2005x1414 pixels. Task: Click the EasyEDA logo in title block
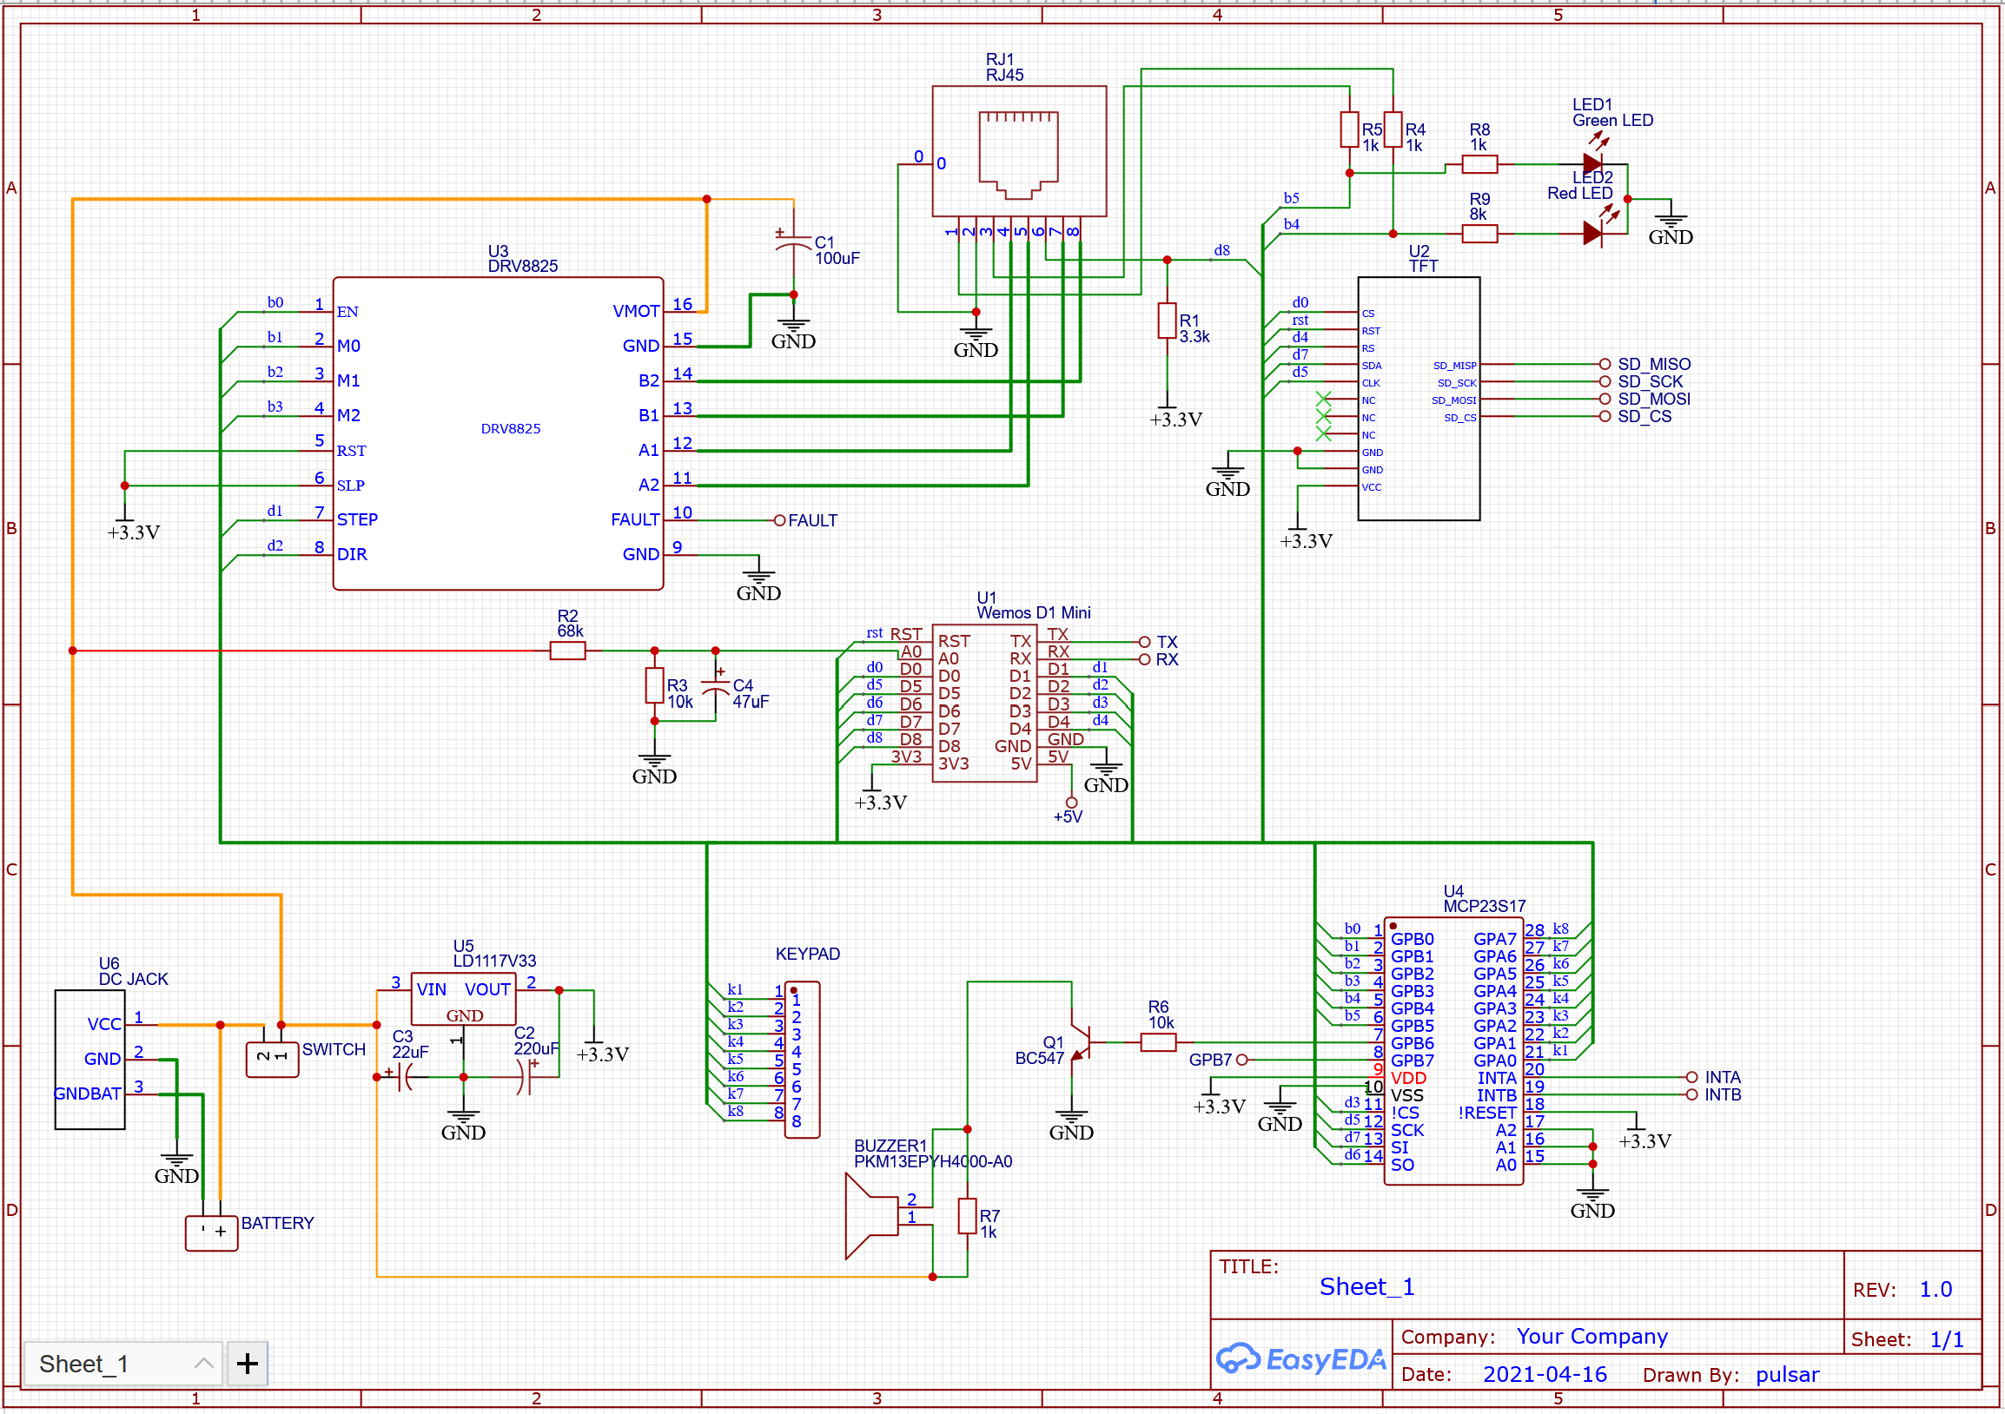1301,1358
